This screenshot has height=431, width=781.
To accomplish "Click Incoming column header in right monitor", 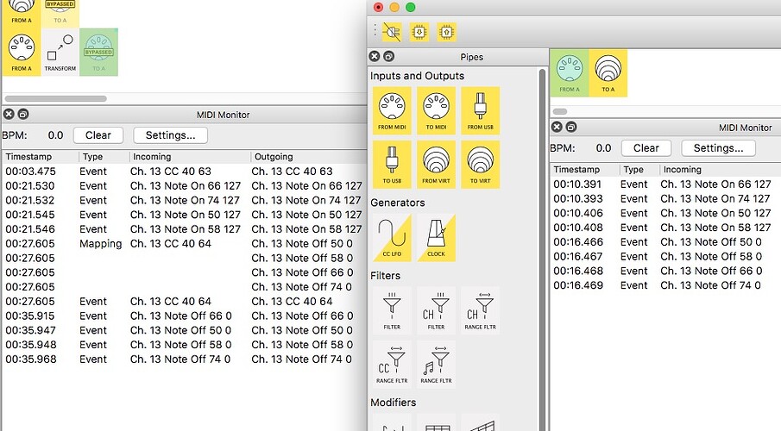I will [721, 170].
